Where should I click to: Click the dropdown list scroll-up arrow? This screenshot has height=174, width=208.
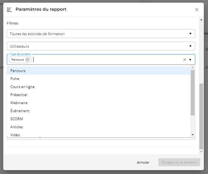point(193,68)
